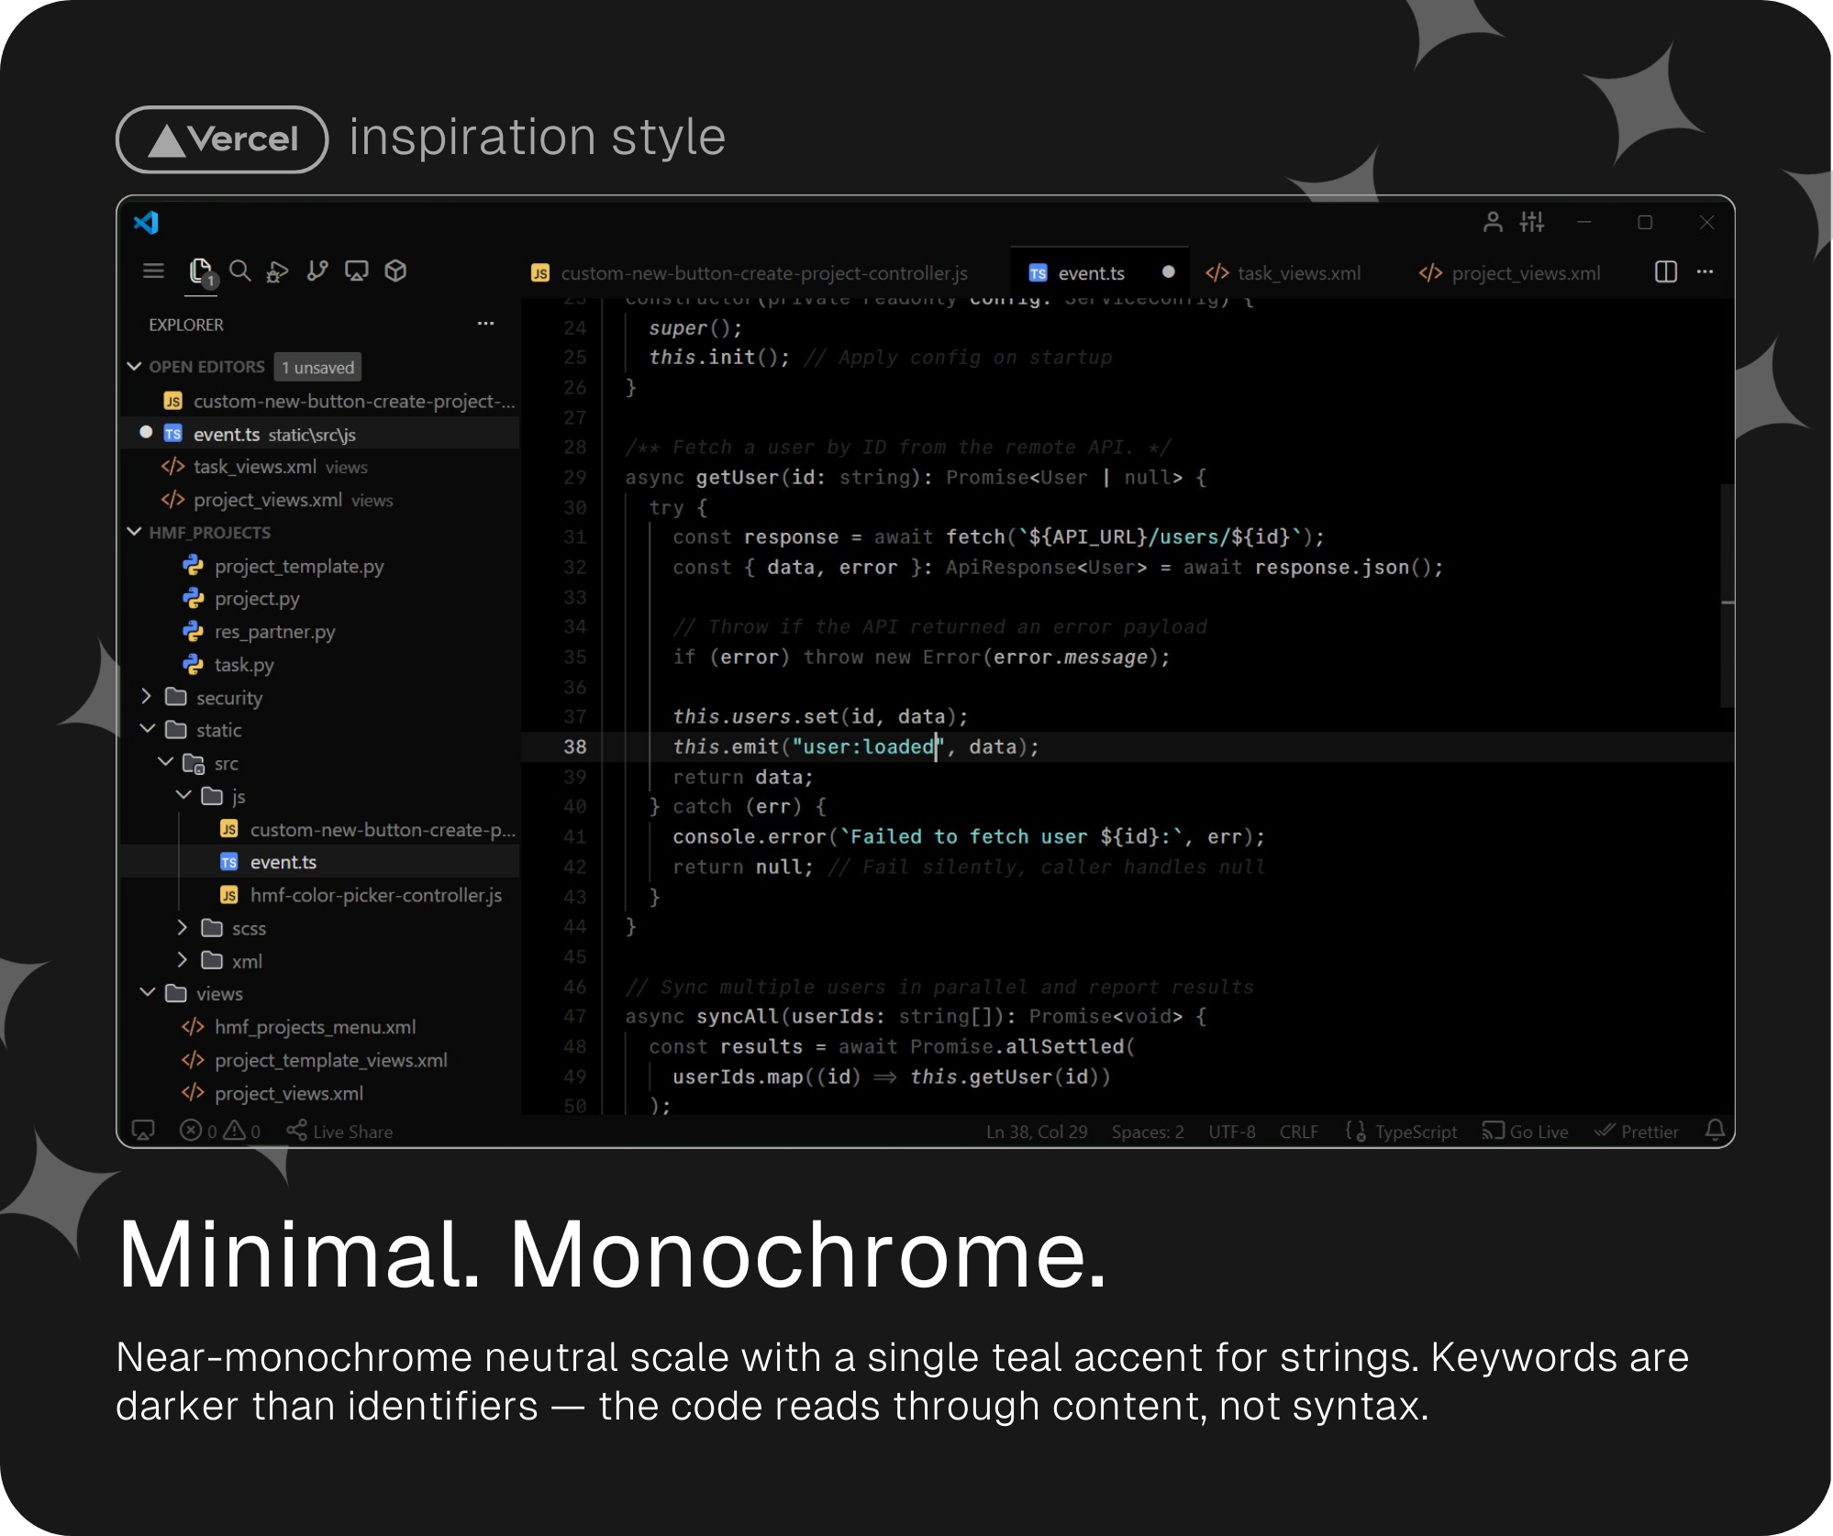Open the Source Control view icon
This screenshot has height=1536, width=1833.
[x=317, y=271]
